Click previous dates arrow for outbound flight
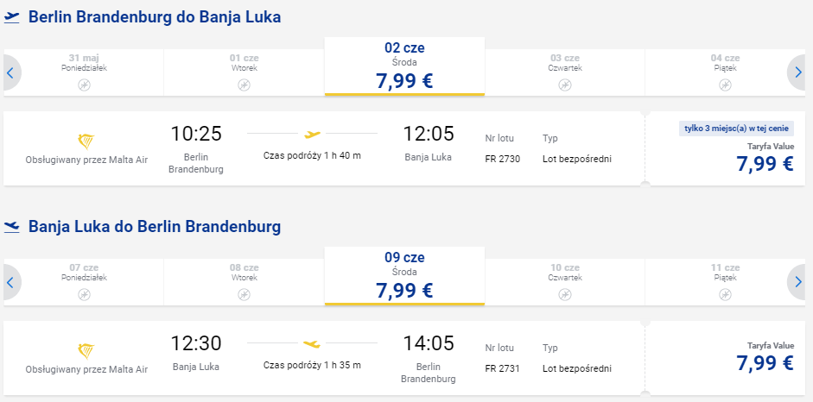Screen dimensions: 813x402 (x=10, y=72)
